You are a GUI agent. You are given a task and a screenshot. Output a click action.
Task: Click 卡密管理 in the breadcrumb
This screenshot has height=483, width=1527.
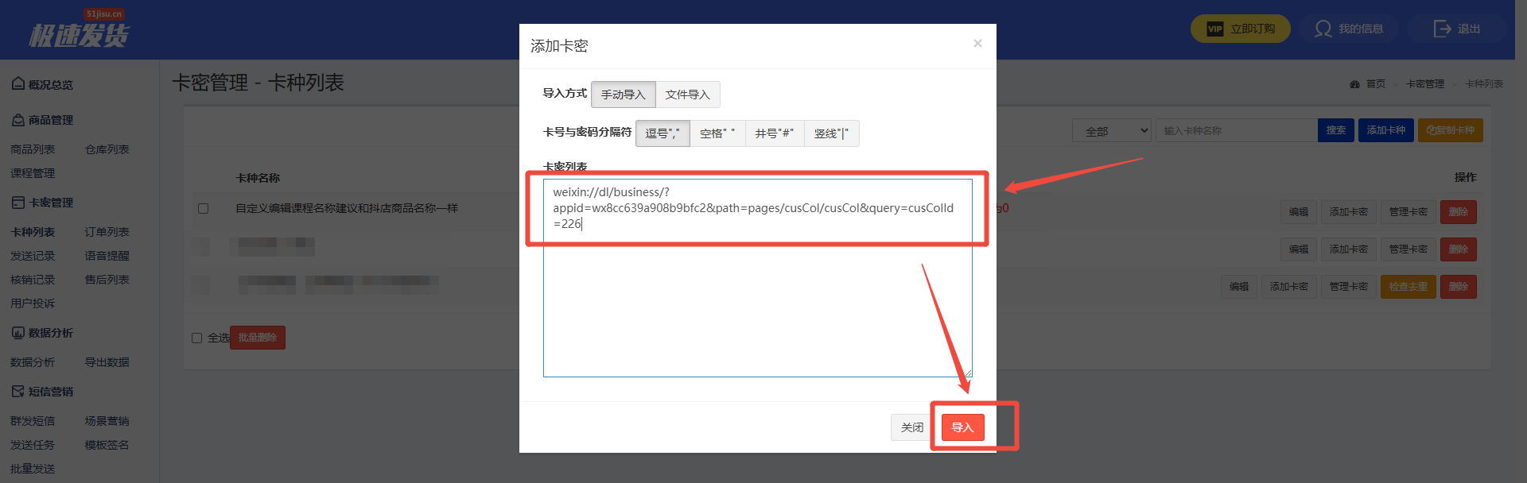click(1424, 84)
